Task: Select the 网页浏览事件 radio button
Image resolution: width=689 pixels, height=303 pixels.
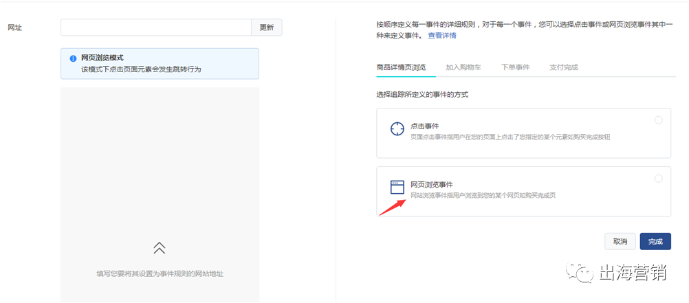Action: coord(658,178)
